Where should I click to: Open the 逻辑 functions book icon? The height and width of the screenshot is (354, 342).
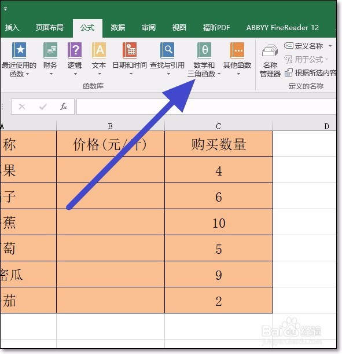tap(75, 50)
